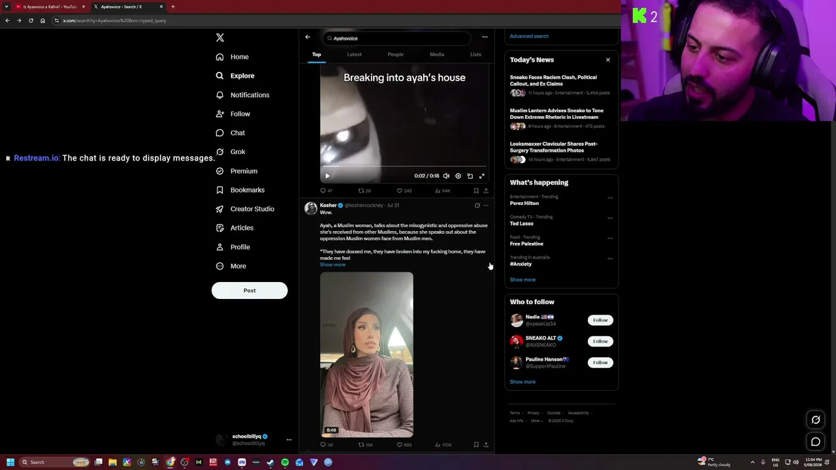
Task: Open the more menu on Kosher's post
Action: tap(486, 206)
